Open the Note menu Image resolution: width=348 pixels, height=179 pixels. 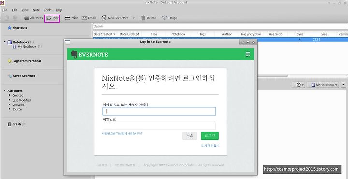pyautogui.click(x=36, y=10)
